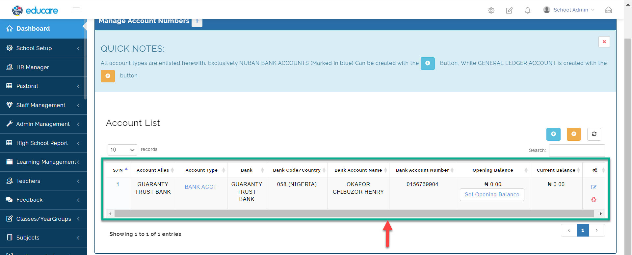Click the Admin Management wrench icon
Screen dimensions: 632x255
pyautogui.click(x=10, y=124)
